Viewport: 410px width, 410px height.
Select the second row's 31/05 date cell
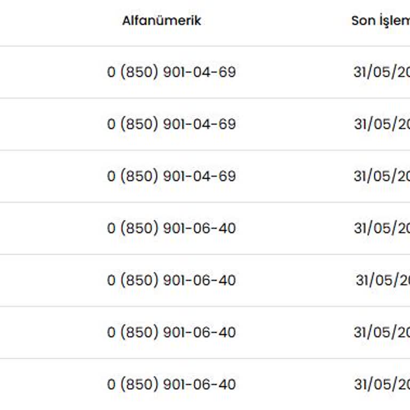(x=381, y=124)
